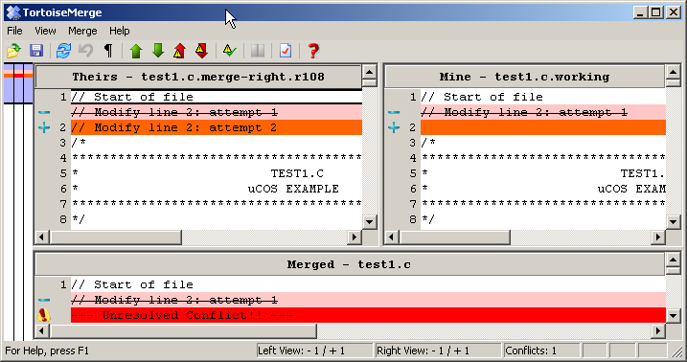
Task: Click 'For Help, press F1' status text
Action: [47, 351]
